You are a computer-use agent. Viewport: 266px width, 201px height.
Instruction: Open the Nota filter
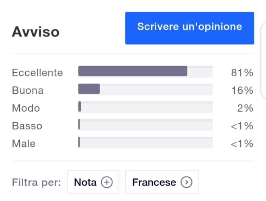click(92, 183)
